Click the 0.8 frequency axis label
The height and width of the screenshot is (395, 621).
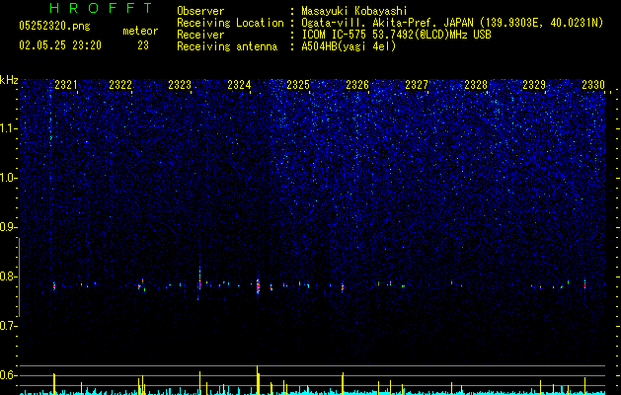tap(8, 276)
